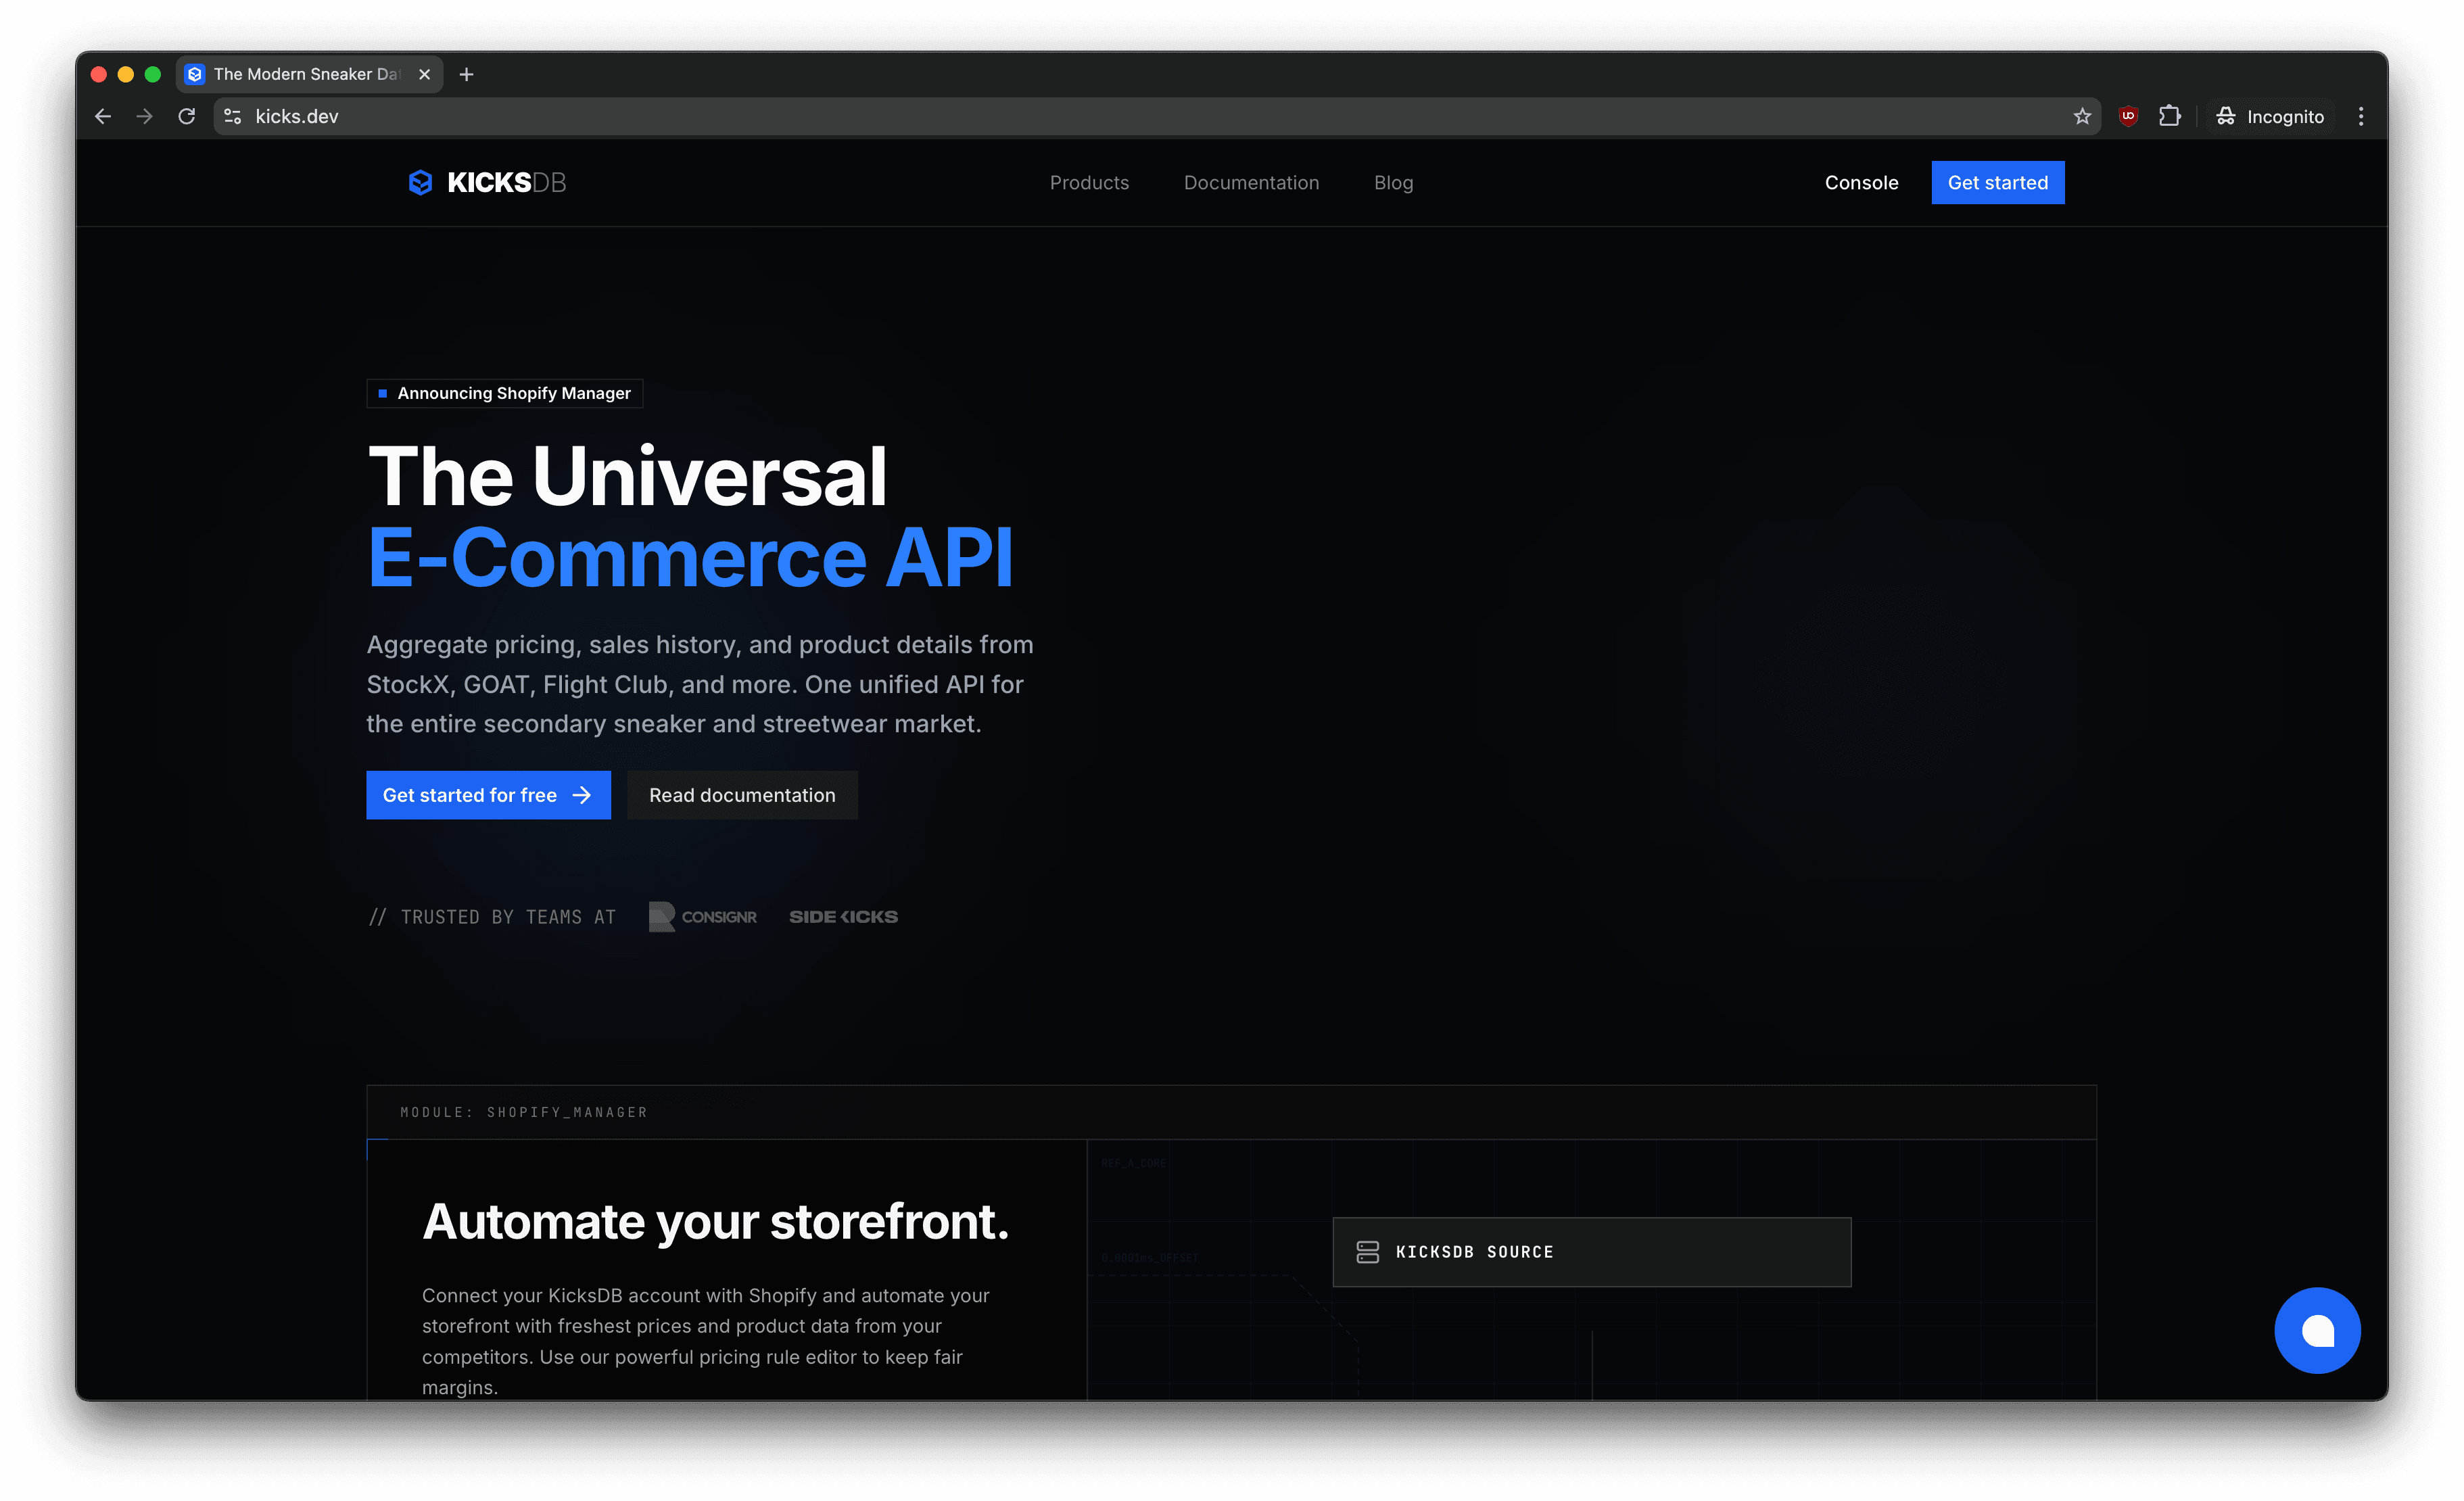
Task: Open the Console link
Action: tap(1861, 183)
